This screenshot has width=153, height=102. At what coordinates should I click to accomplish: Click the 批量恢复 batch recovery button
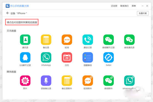pyautogui.click(x=143, y=13)
